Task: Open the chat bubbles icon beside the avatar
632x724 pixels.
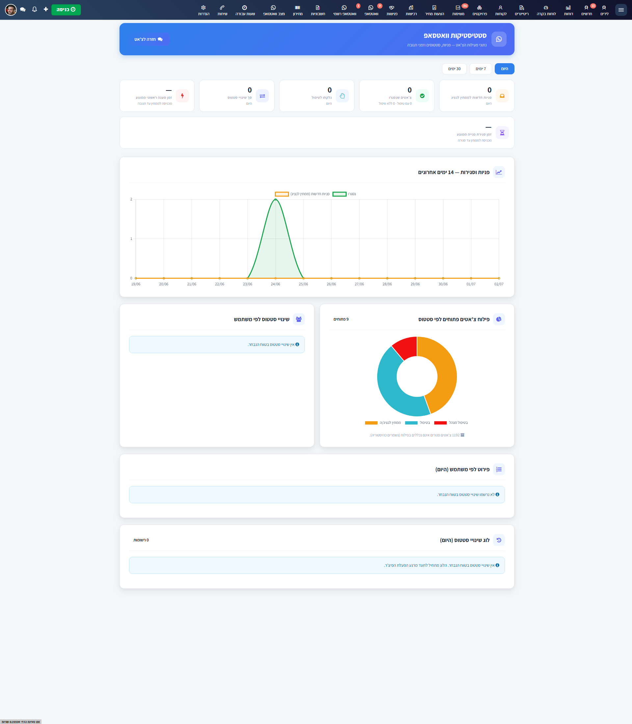Action: click(x=23, y=10)
